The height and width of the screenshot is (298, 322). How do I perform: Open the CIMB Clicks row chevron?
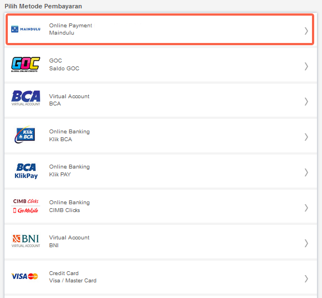point(306,208)
